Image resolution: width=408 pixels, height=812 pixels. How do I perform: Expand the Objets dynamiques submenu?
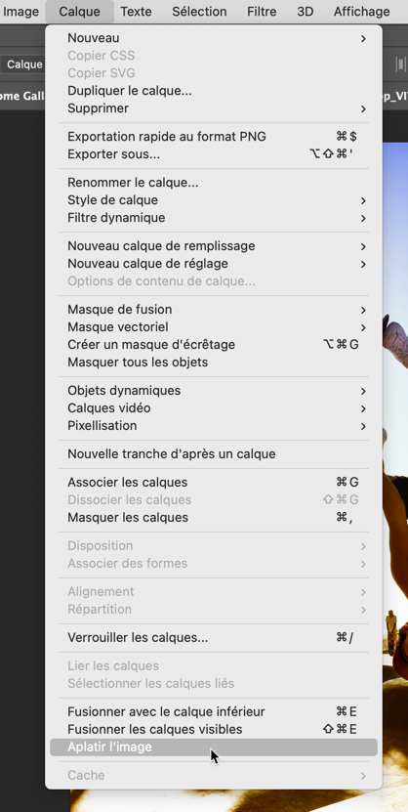214,390
